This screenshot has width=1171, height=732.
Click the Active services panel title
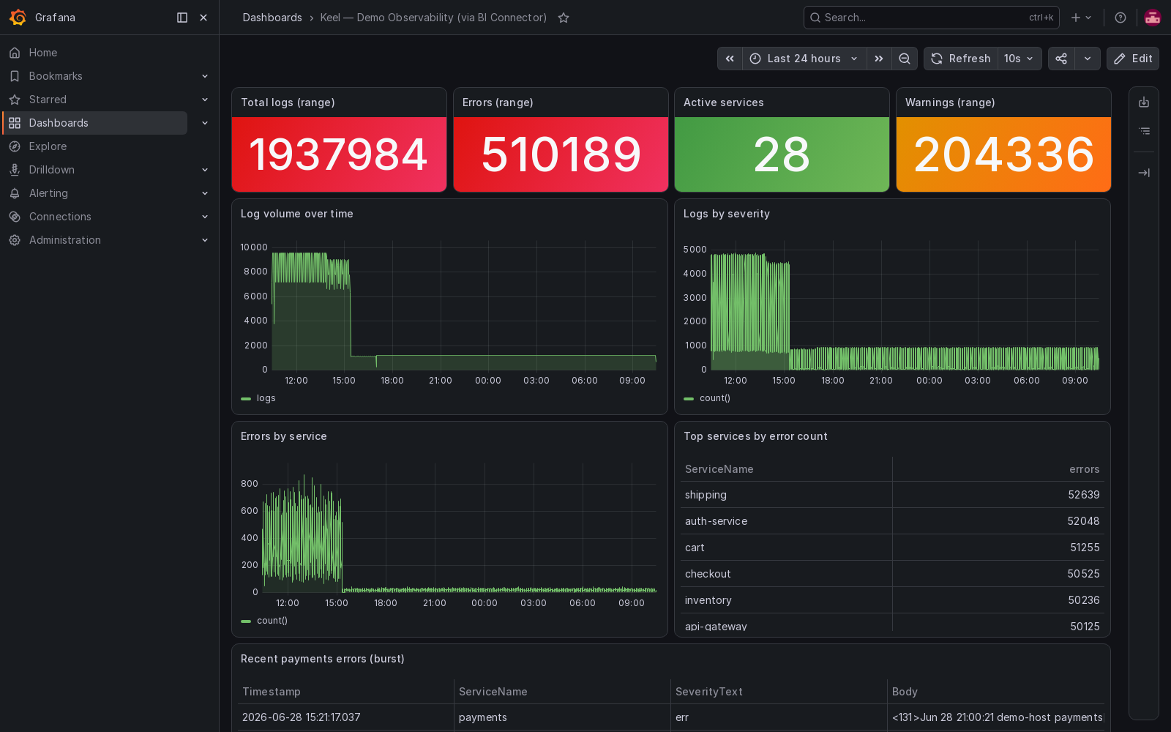[724, 102]
